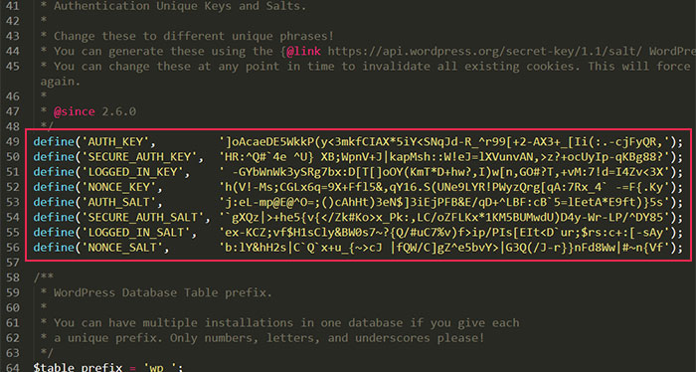The height and width of the screenshot is (372, 696).
Task: Place cursor in the 'AUTH_KEY' constant name
Action: [x=115, y=142]
